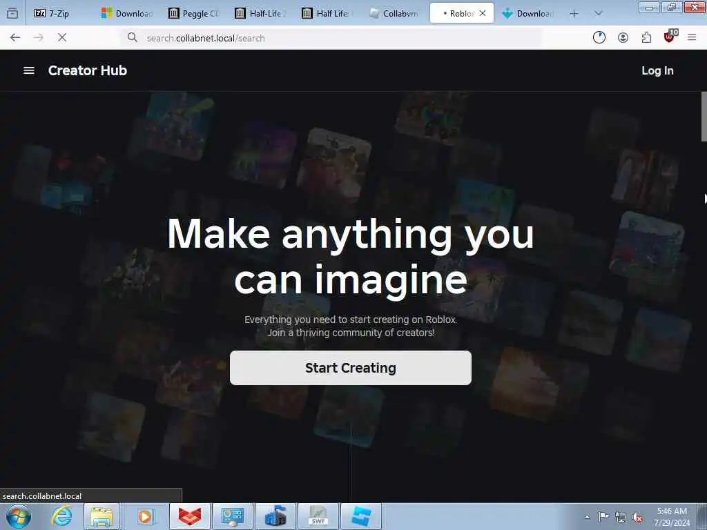707x530 pixels.
Task: Switch to the Microsoft Download tab
Action: click(x=128, y=14)
